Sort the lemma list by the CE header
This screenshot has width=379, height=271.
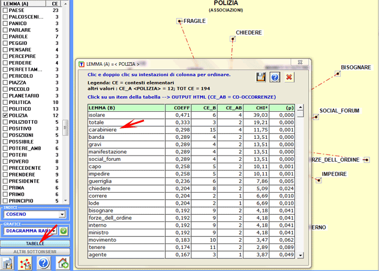coord(55,4)
